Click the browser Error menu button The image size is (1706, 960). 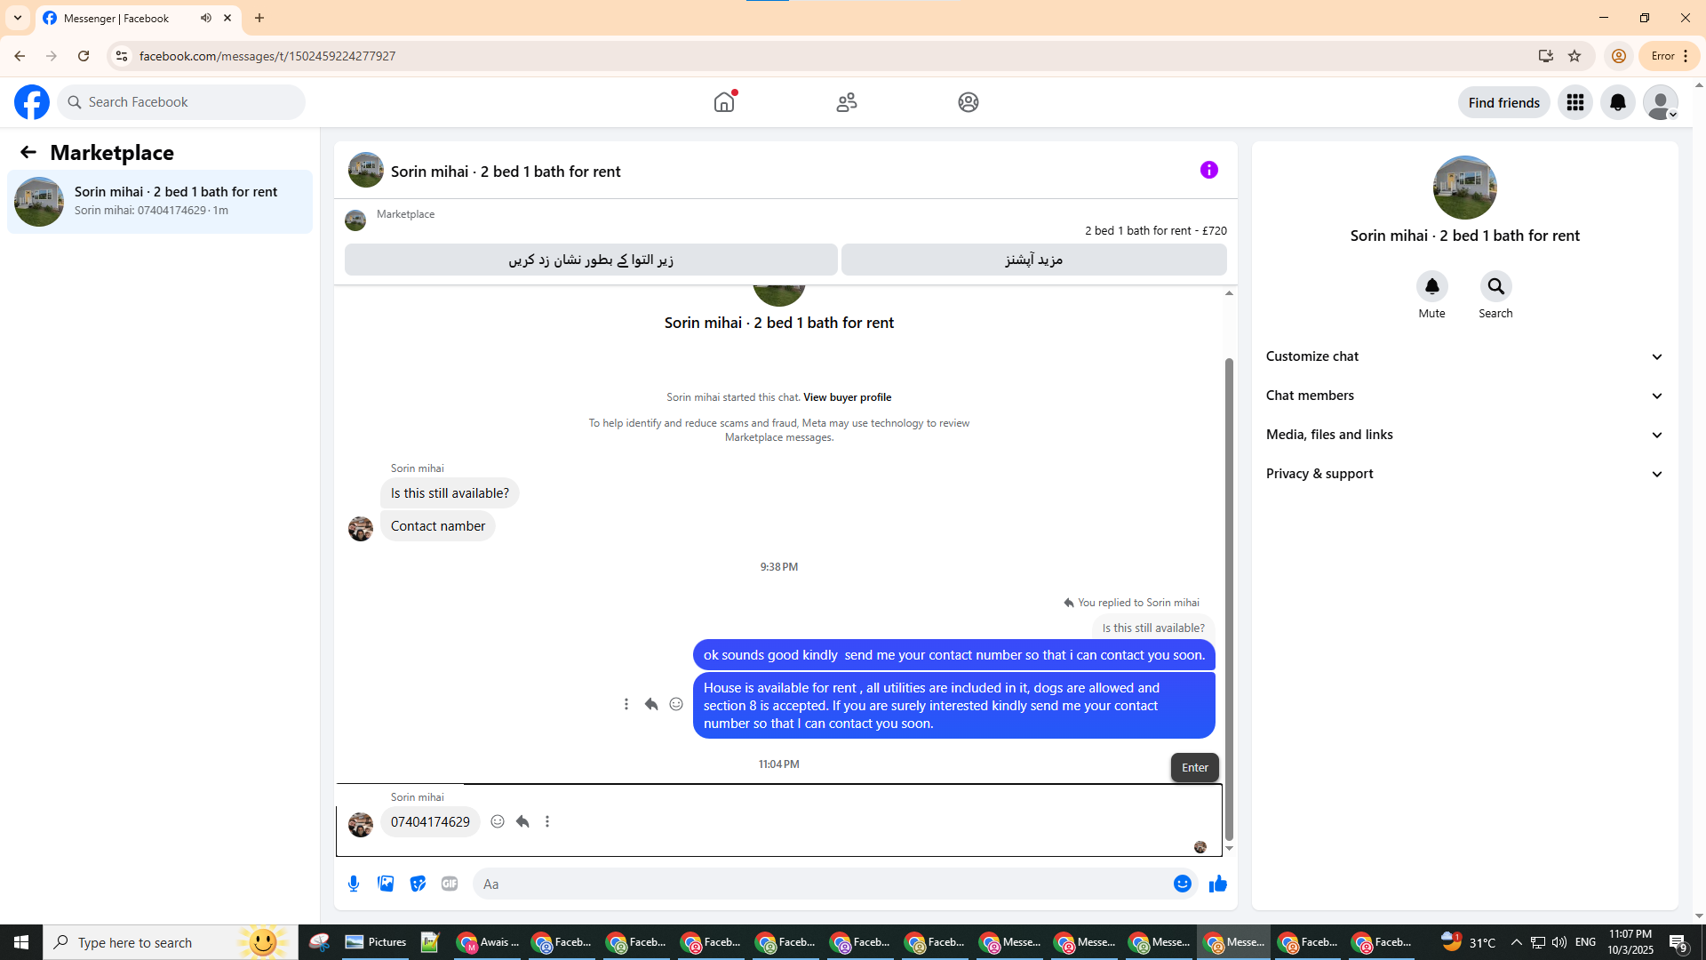(x=1670, y=56)
